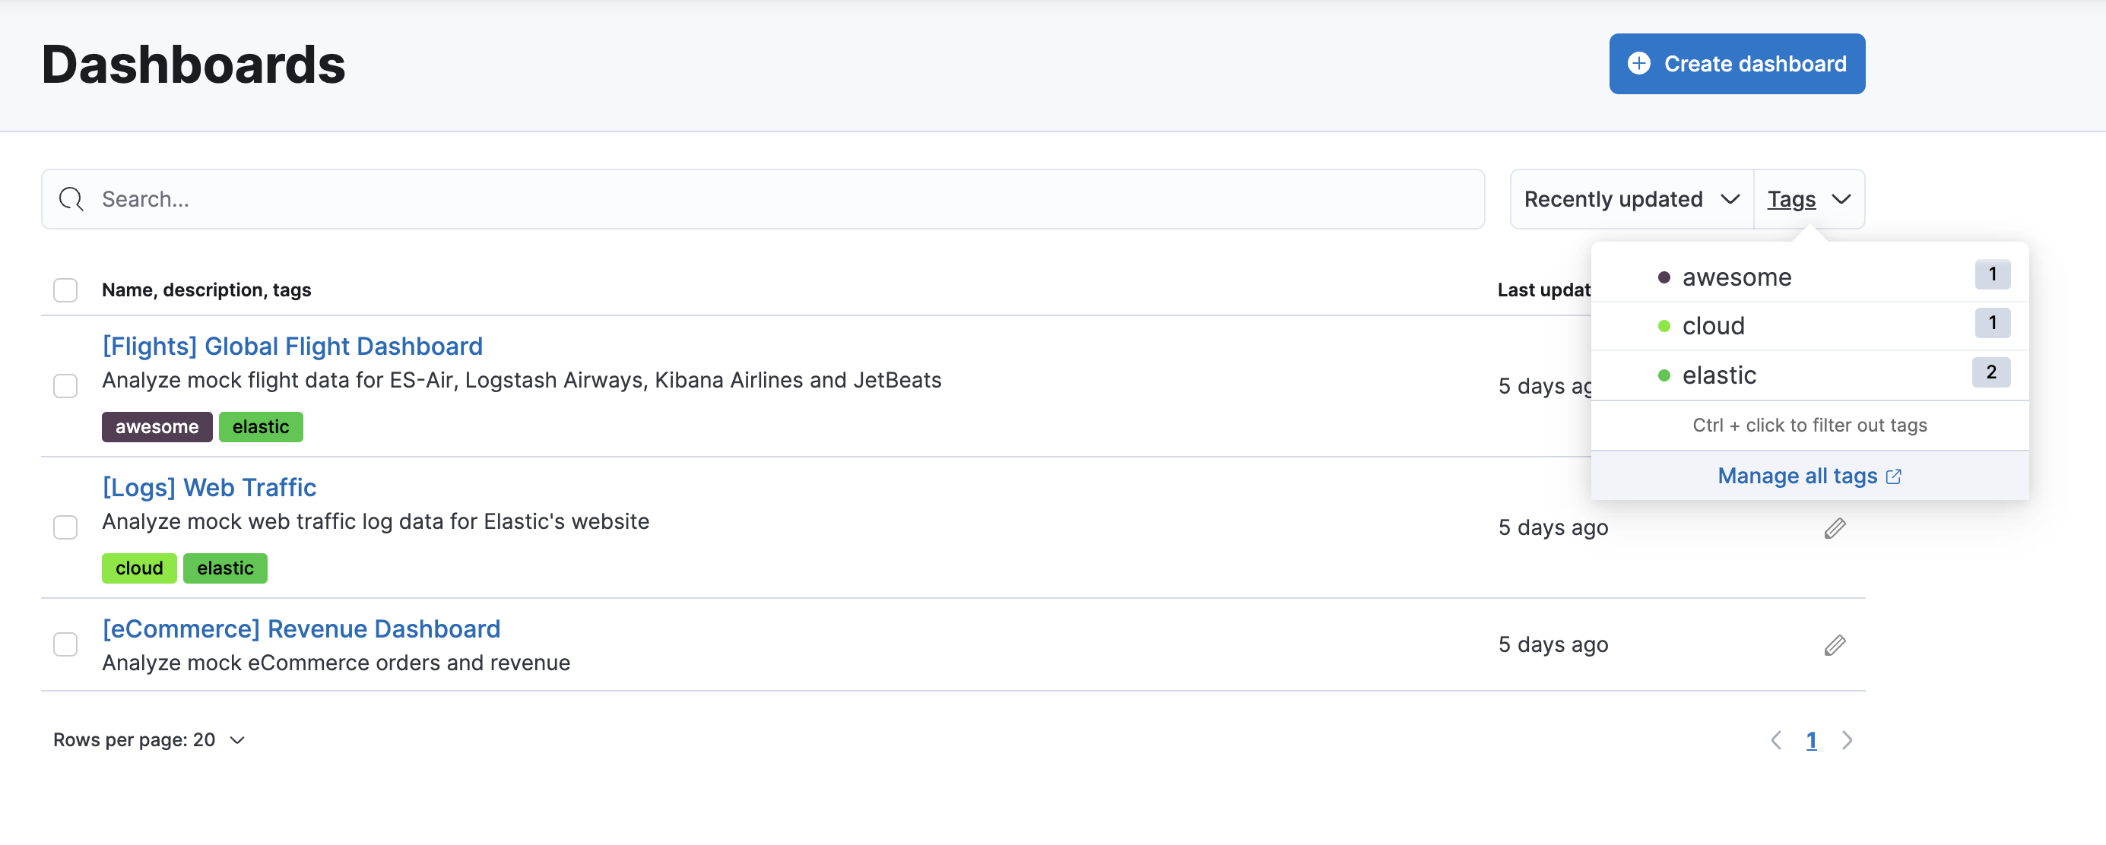Click the pencil edit icon for Logs Web Traffic
This screenshot has width=2106, height=845.
[1835, 528]
